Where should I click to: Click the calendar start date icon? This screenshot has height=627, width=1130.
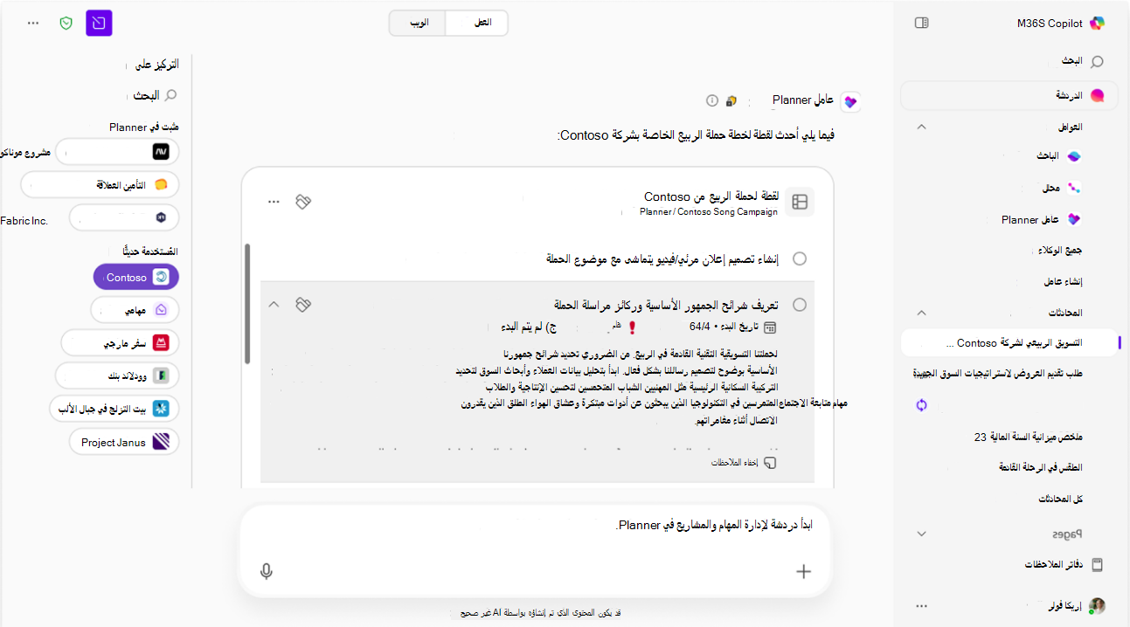[x=770, y=327]
